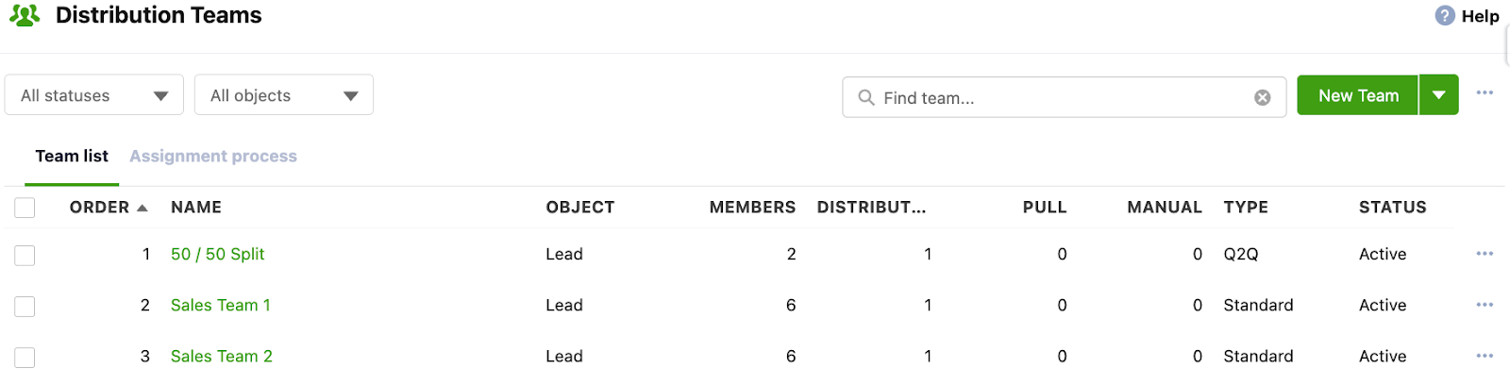Open Help via question mark icon
The image size is (1510, 385).
point(1444,15)
